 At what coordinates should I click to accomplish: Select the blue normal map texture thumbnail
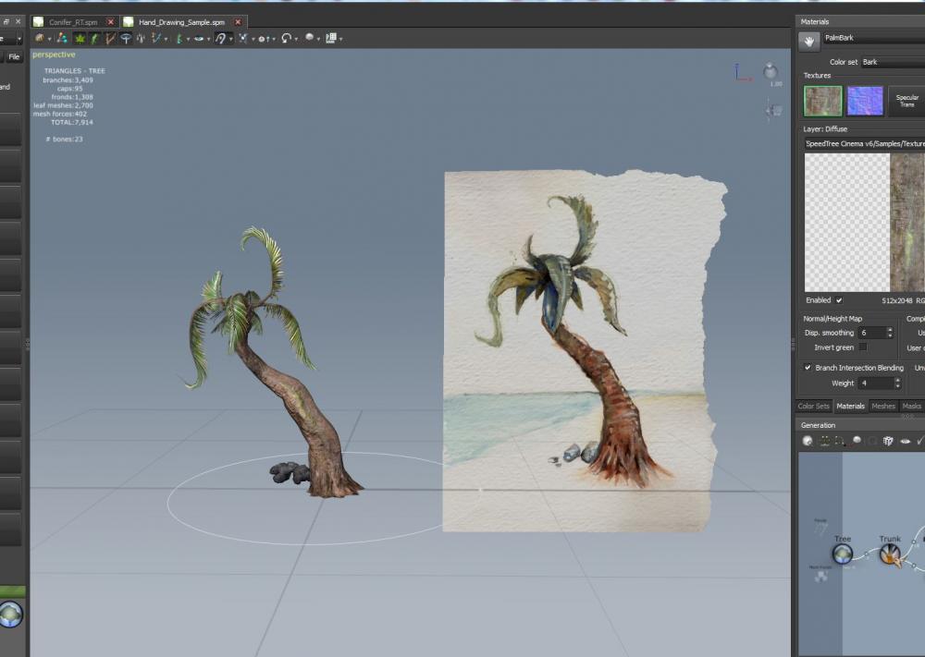tap(865, 101)
